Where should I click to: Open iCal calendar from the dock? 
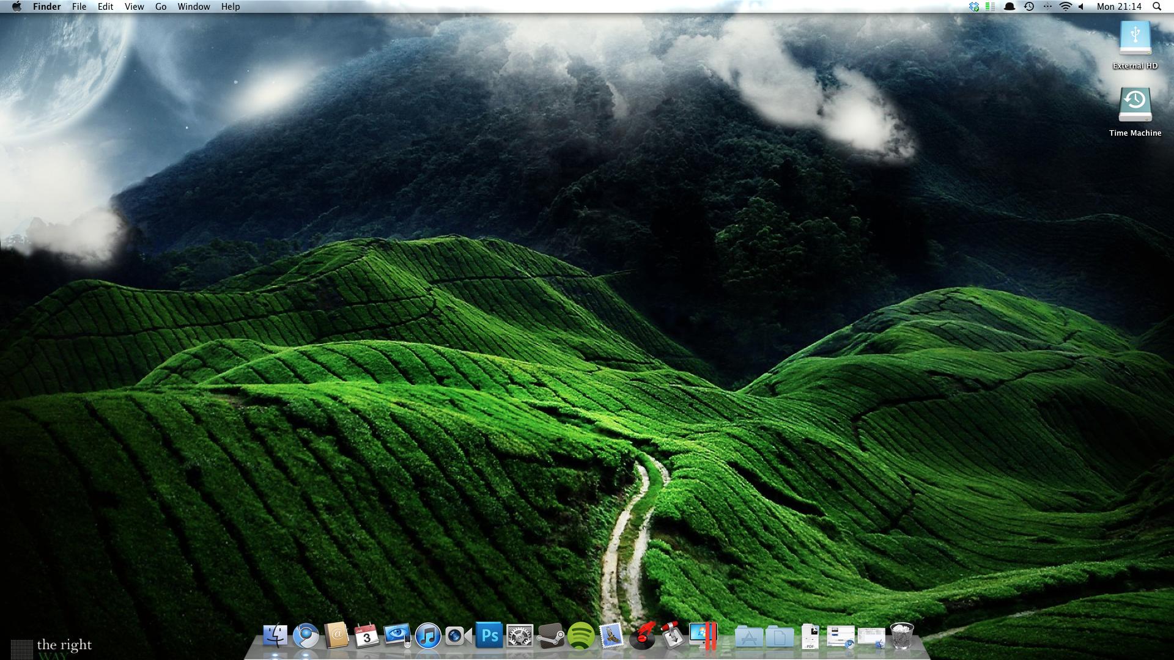(367, 636)
